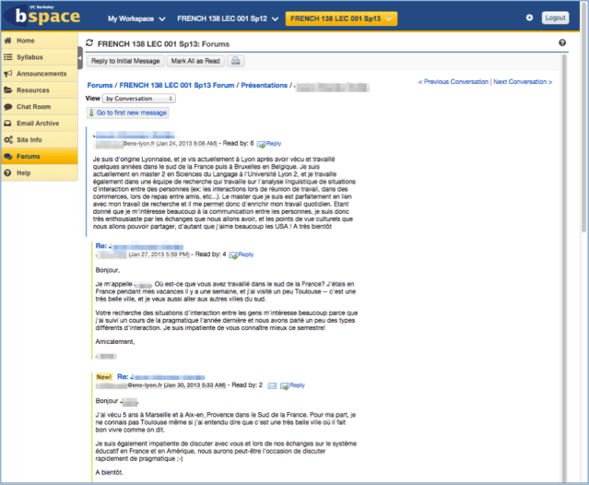Go to Announcements in sidebar
The height and width of the screenshot is (485, 589).
click(x=41, y=74)
